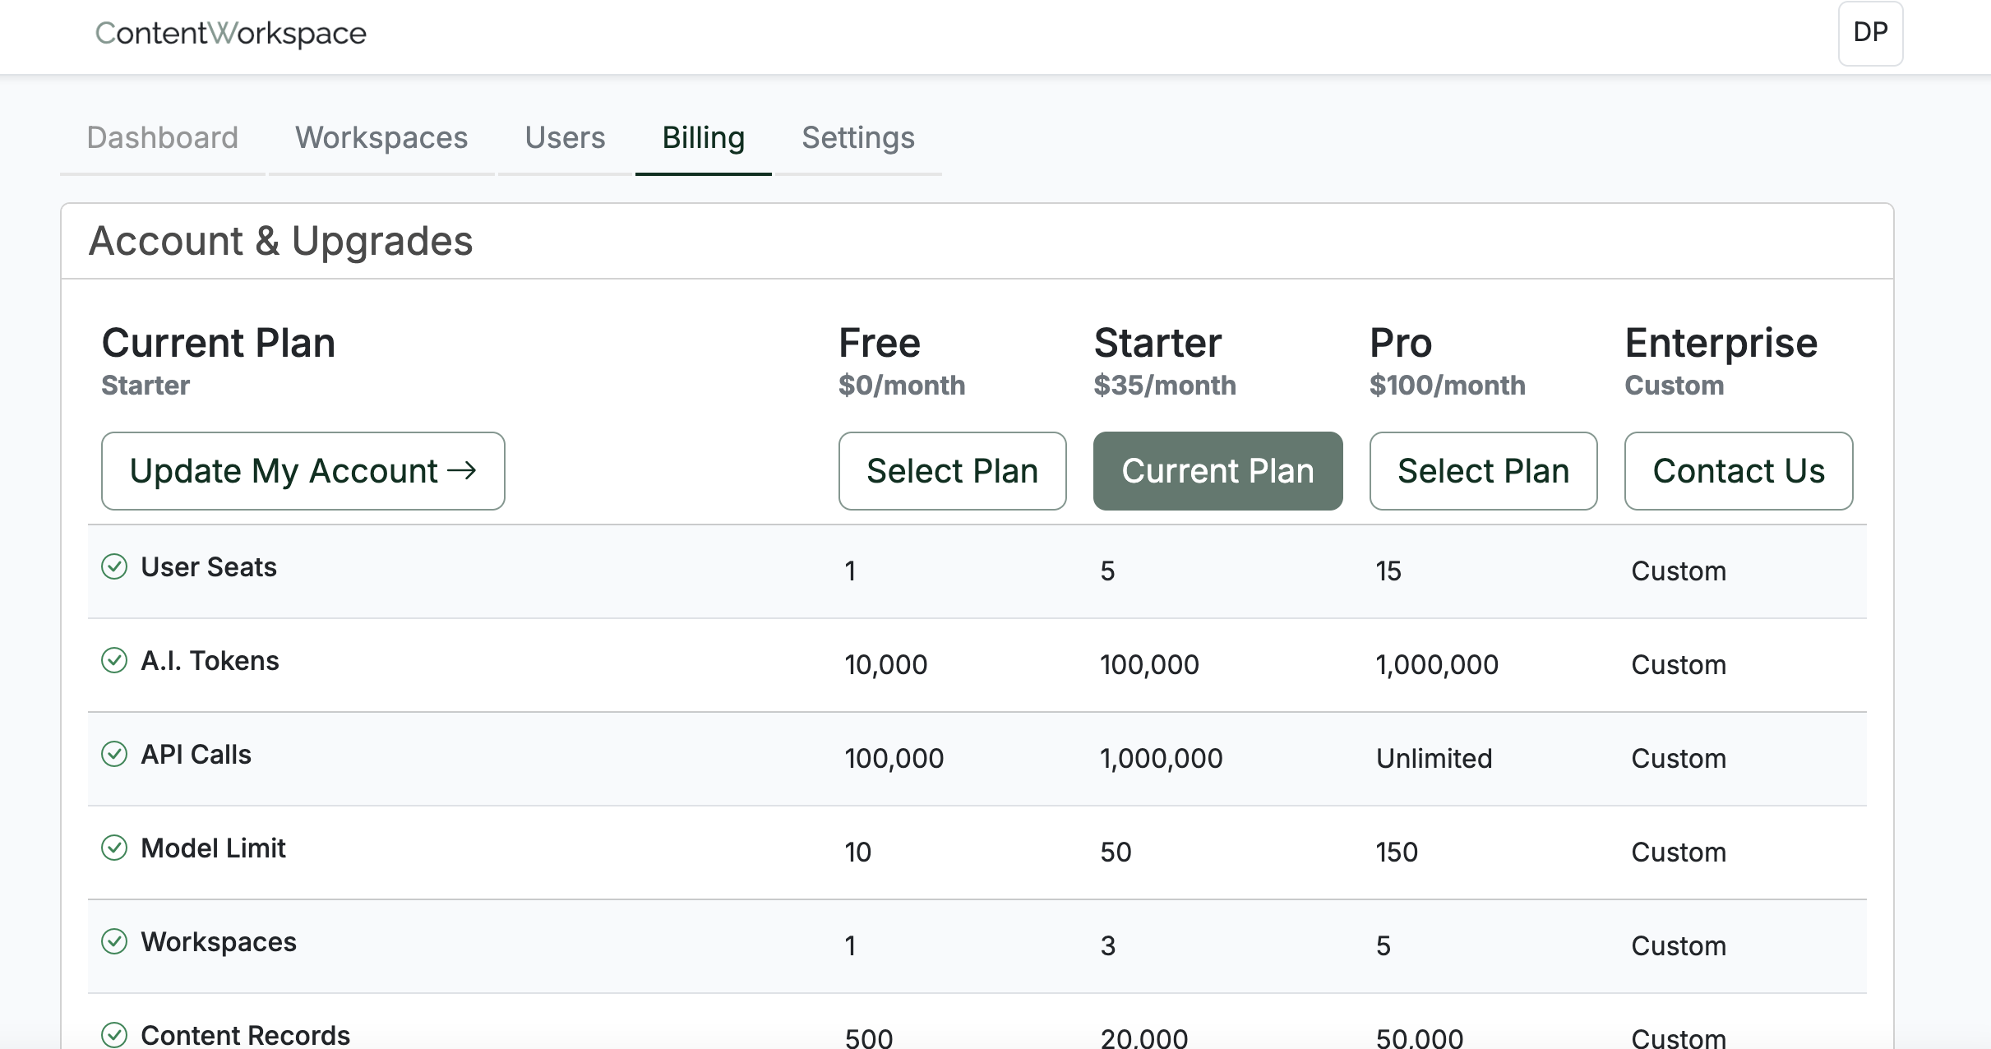Screen dimensions: 1991x1049
Task: Switch to the Workspaces tab
Action: click(381, 137)
